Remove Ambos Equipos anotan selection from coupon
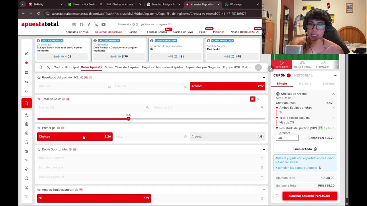 333,108
